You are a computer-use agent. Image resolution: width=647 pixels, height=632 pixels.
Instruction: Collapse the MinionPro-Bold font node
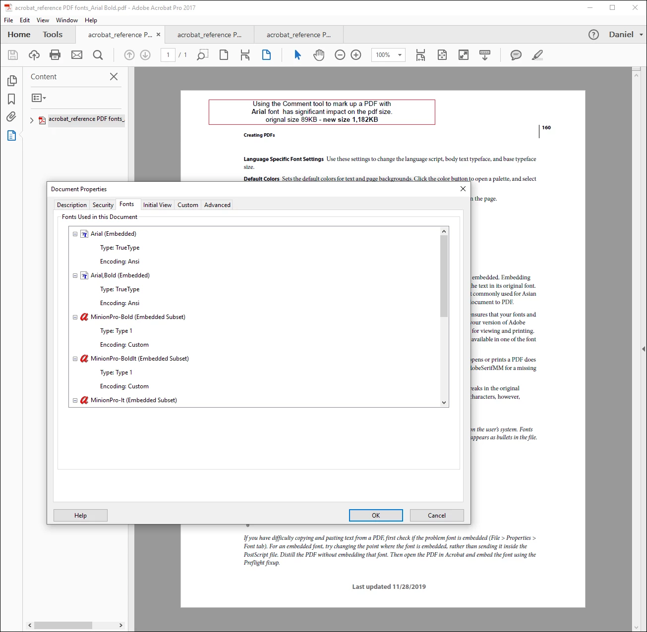pyautogui.click(x=75, y=317)
